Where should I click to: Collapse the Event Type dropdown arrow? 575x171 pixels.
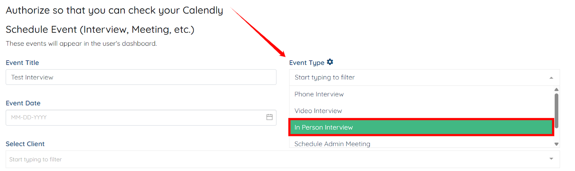(551, 78)
